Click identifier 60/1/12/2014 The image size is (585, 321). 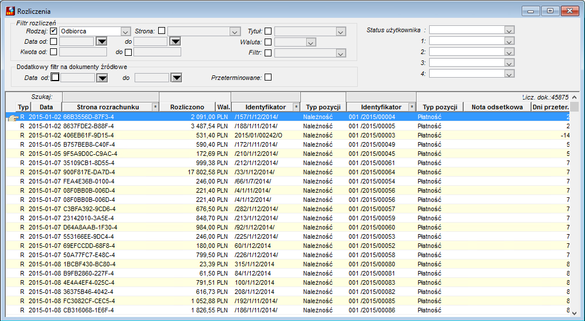pyautogui.click(x=253, y=246)
